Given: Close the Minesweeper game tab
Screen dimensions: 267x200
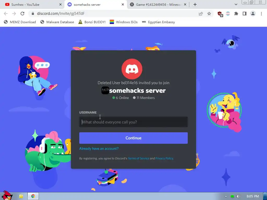Looking at the screenshot, I should 185,5.
